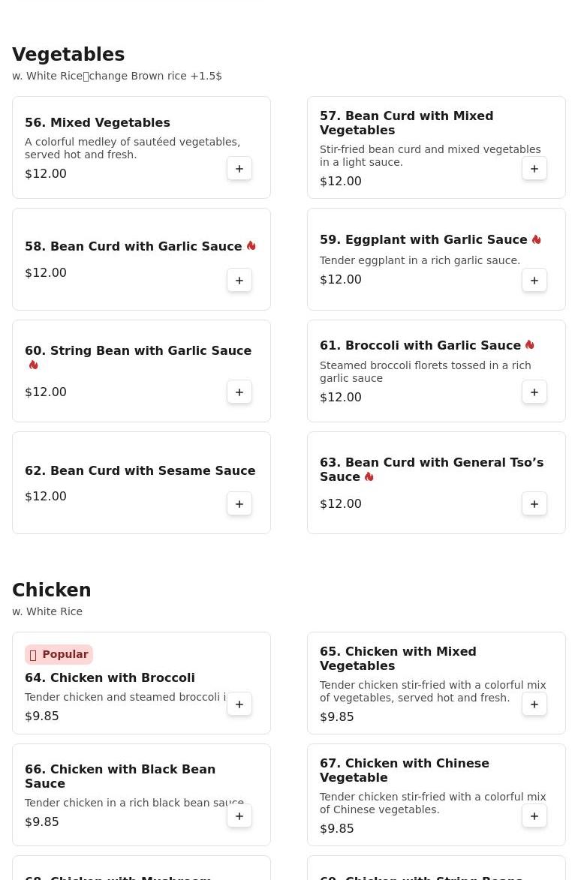Click the Popular badge on Chicken with Broccoli
The image size is (578, 880).
59,654
